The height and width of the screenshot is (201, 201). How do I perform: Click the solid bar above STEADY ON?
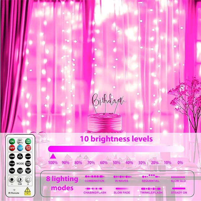(179, 189)
